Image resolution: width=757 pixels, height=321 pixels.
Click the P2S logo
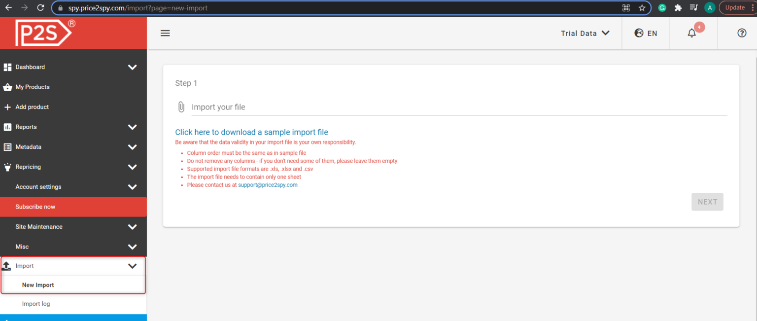coord(45,33)
